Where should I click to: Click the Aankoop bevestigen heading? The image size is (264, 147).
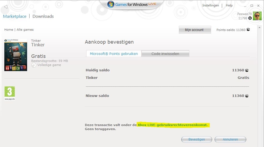(109, 42)
